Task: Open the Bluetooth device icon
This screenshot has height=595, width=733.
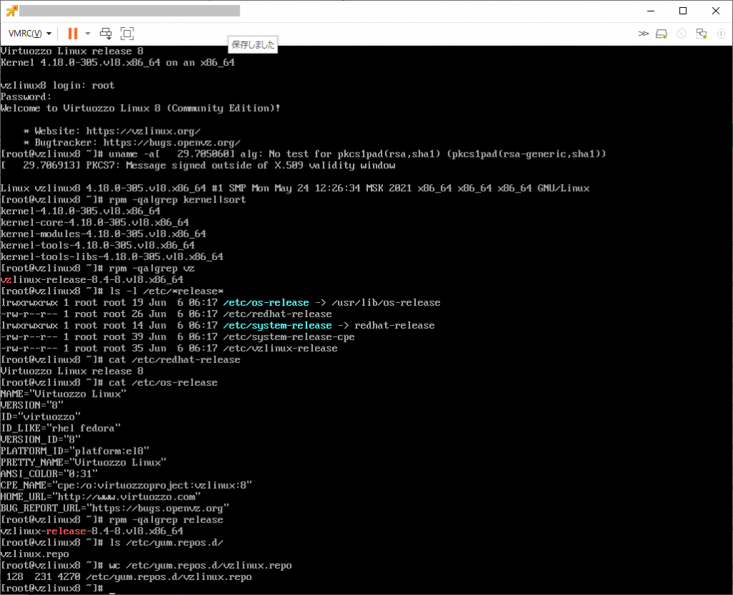Action: pyautogui.click(x=721, y=34)
